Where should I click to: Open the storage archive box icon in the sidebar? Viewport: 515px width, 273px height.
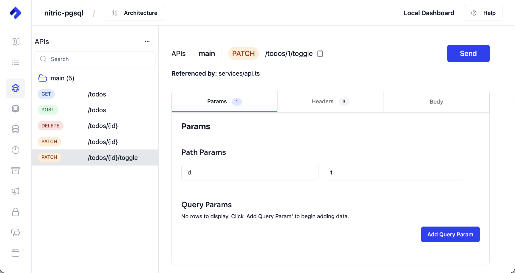point(16,171)
